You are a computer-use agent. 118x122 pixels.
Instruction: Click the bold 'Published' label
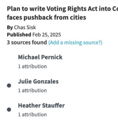click(19, 35)
